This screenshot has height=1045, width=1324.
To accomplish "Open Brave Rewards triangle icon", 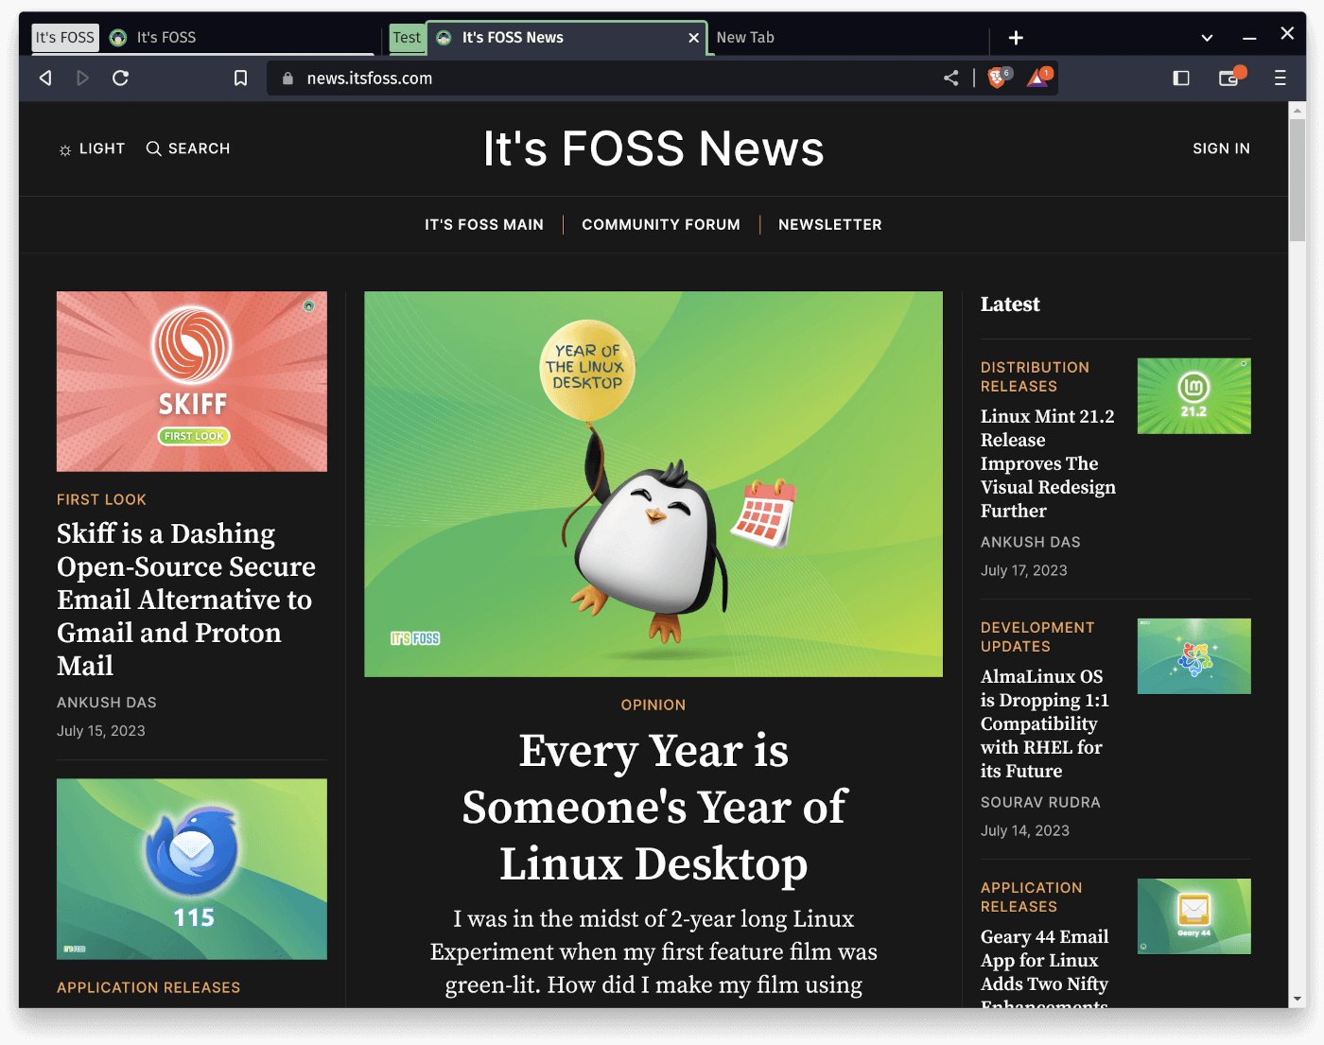I will (x=1039, y=78).
